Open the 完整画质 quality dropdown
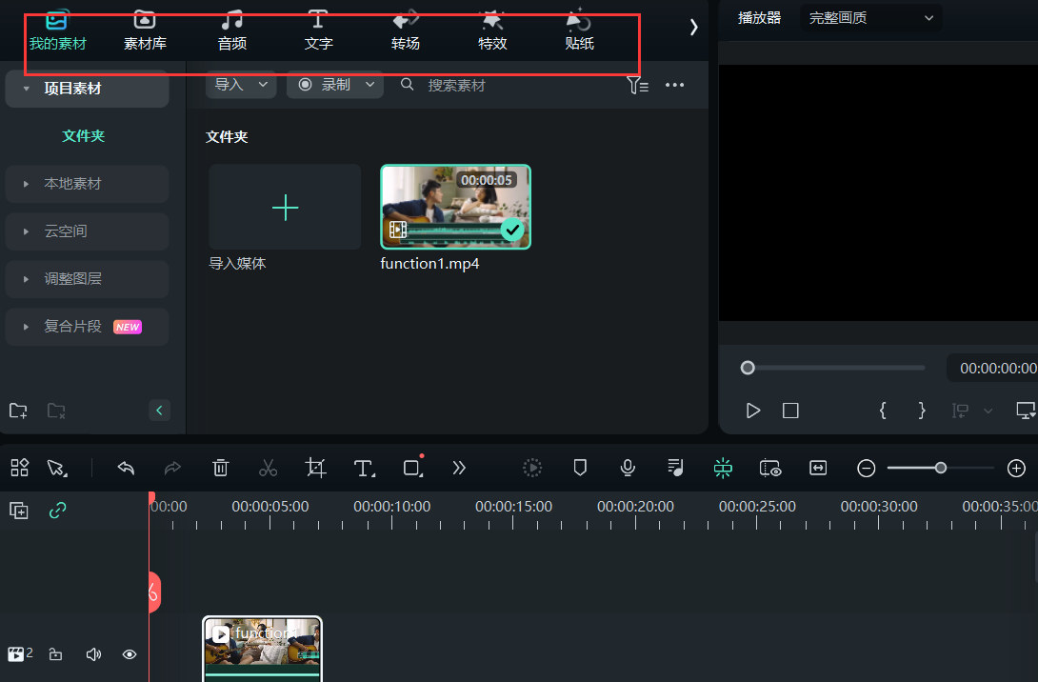Viewport: 1038px width, 682px height. (x=870, y=18)
